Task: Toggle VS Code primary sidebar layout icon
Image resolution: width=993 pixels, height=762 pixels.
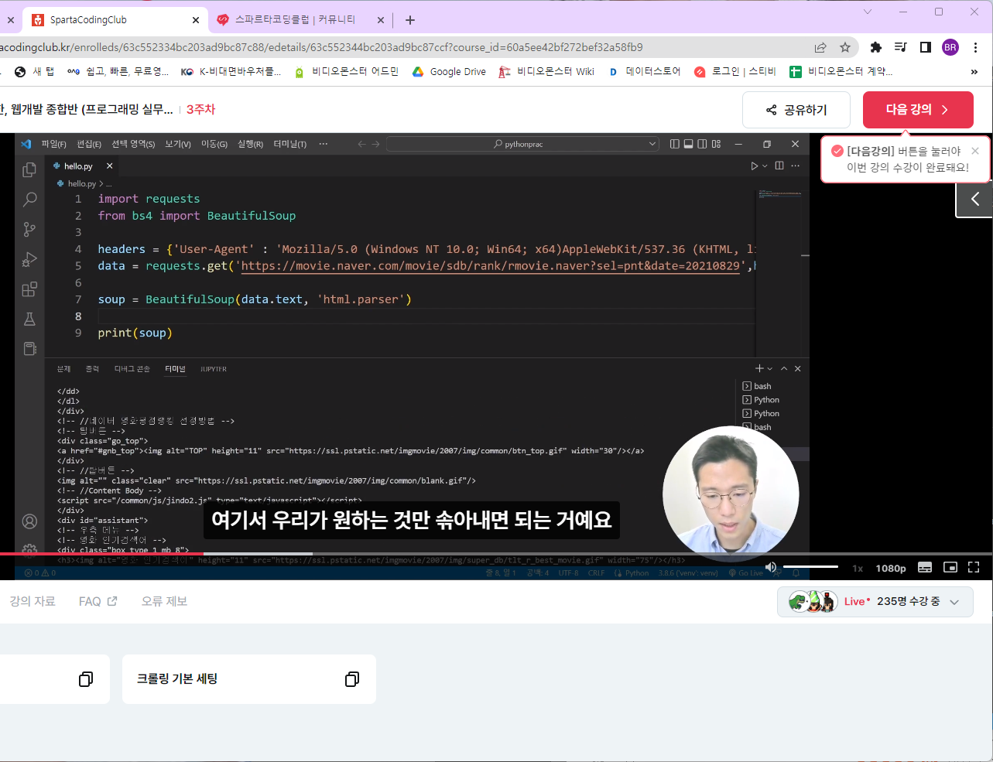Action: click(675, 144)
